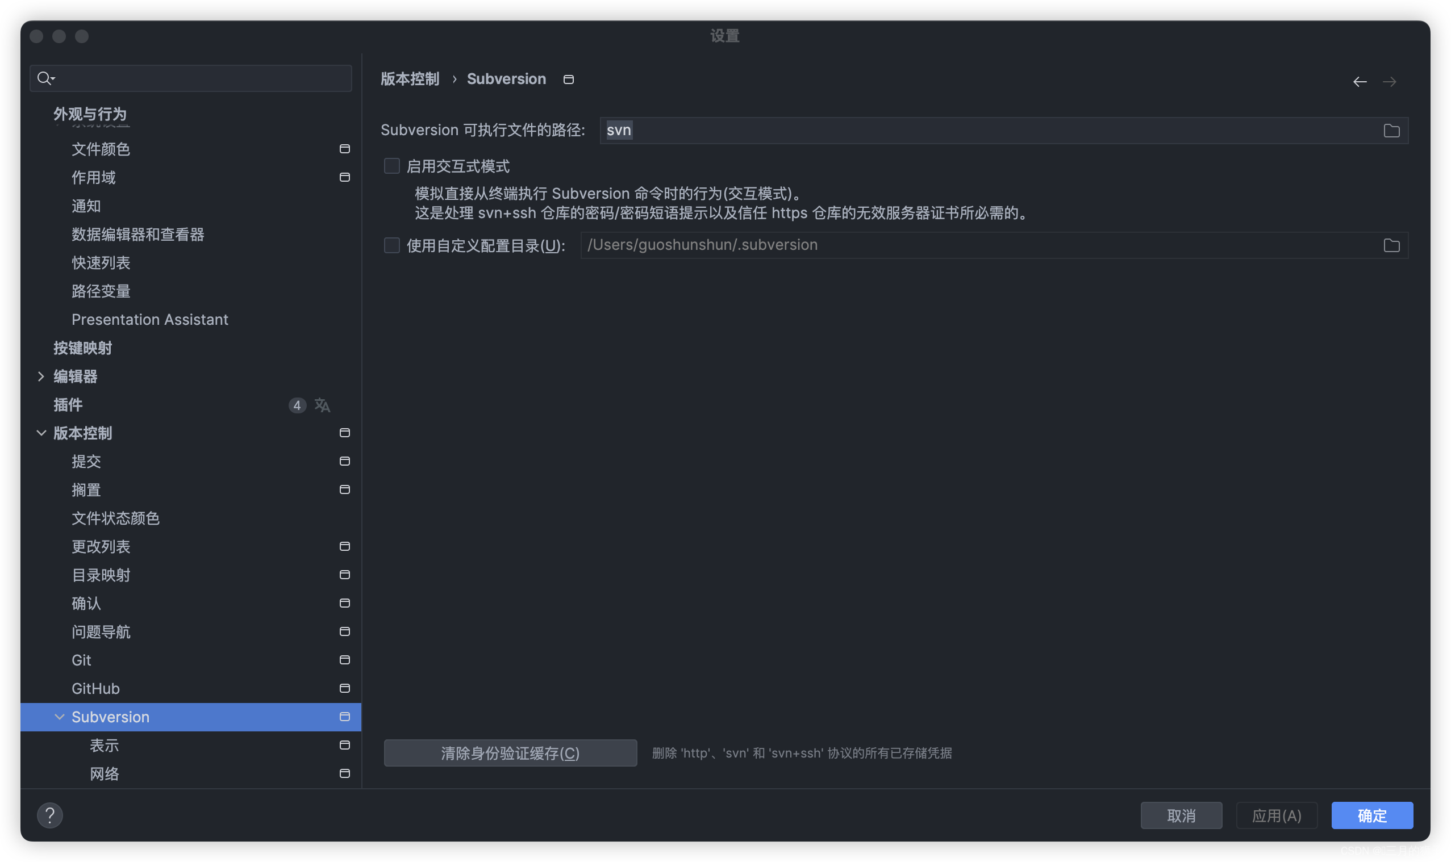Click the 确定 button to confirm

[1372, 815]
